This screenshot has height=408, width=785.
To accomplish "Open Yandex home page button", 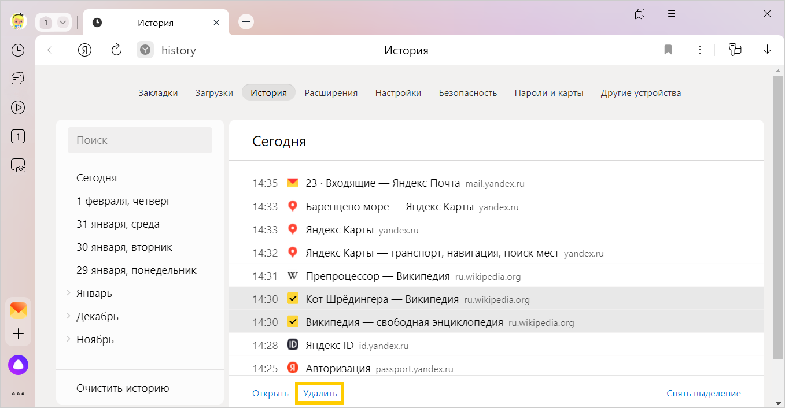I will (85, 50).
